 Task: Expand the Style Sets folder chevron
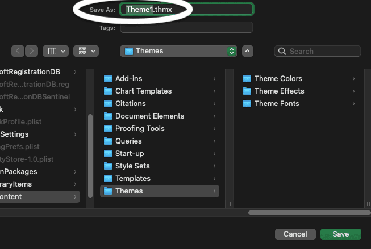[214, 166]
